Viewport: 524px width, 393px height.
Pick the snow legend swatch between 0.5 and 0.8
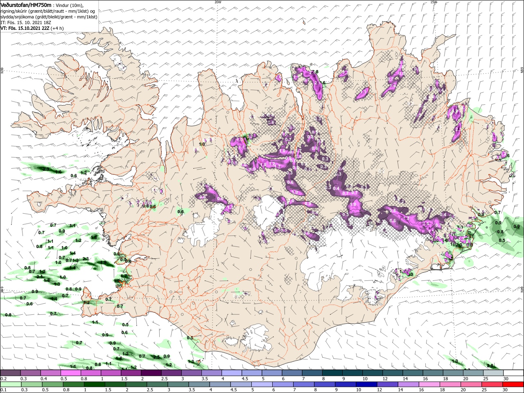pos(70,373)
